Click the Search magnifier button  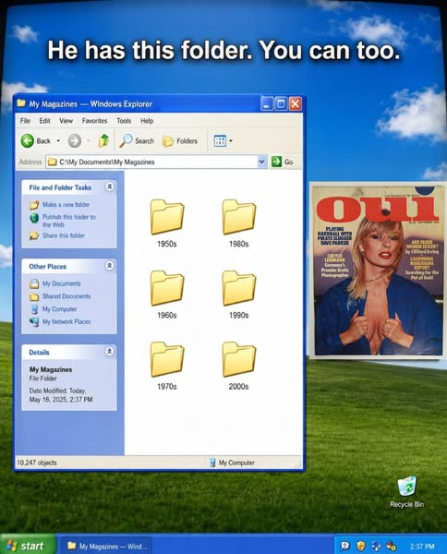(x=137, y=140)
